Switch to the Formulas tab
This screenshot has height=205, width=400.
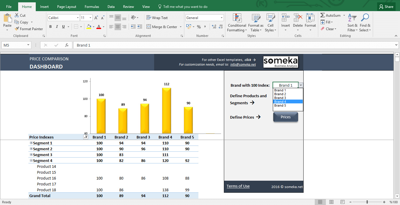coord(92,7)
